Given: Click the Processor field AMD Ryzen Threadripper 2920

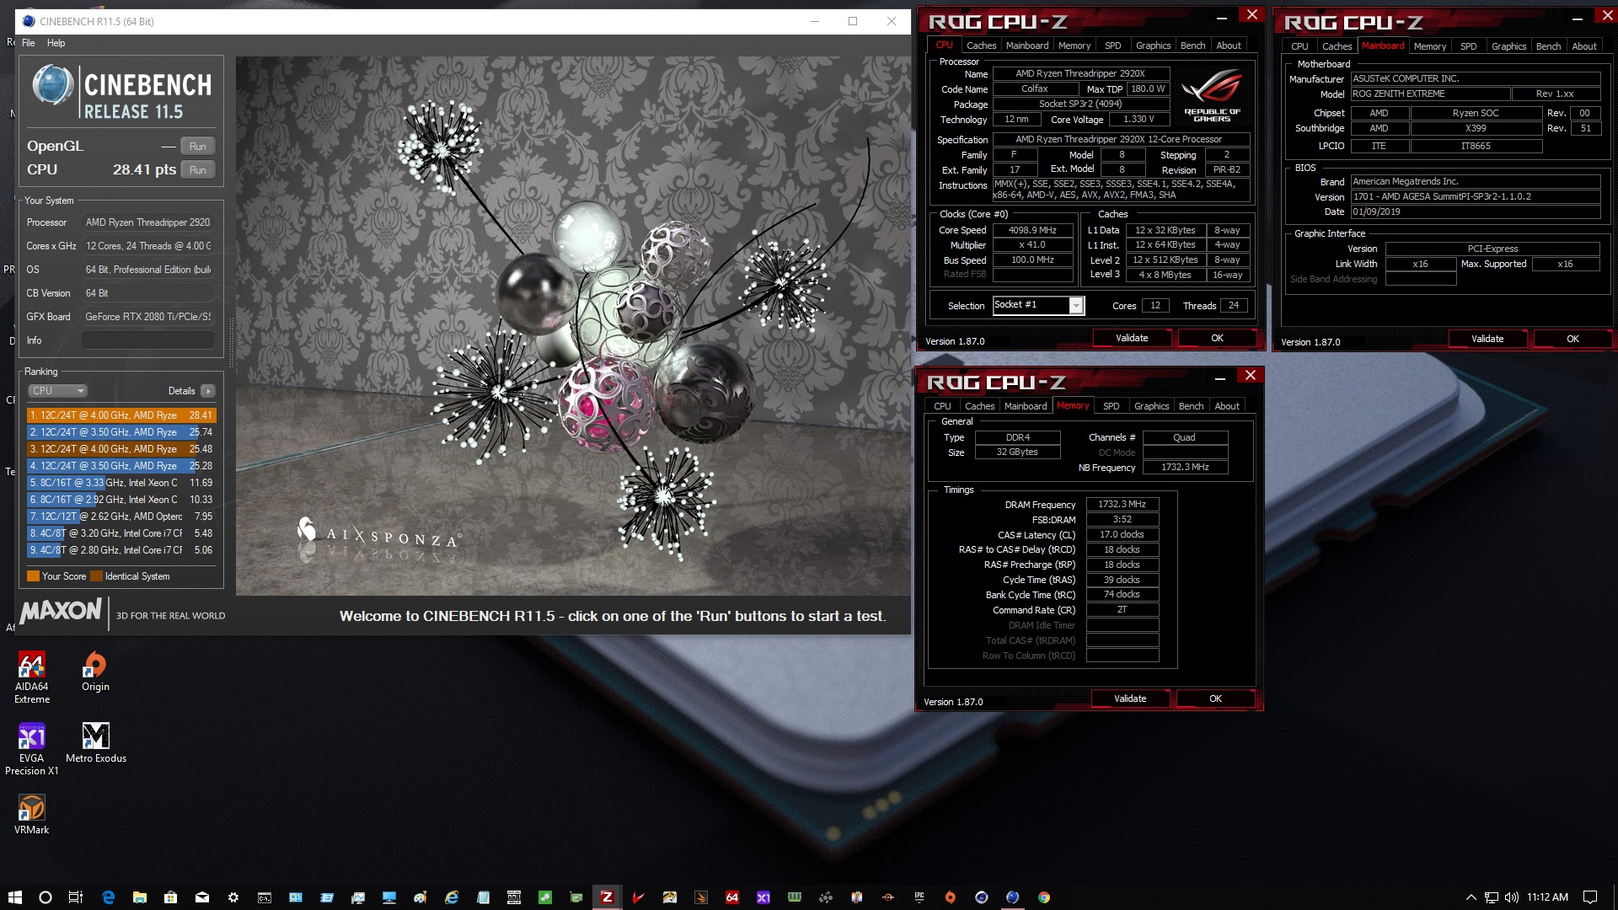Looking at the screenshot, I should click(147, 222).
